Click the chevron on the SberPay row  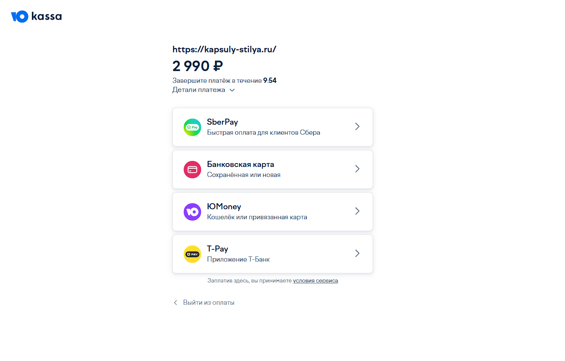pos(357,126)
